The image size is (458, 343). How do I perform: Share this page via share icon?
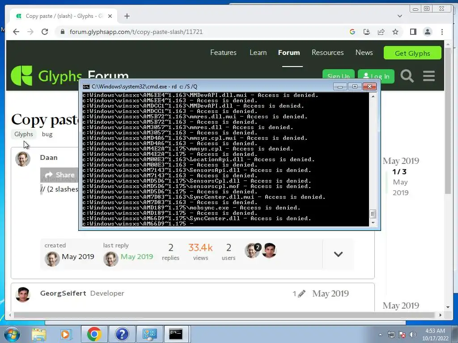[x=381, y=32]
